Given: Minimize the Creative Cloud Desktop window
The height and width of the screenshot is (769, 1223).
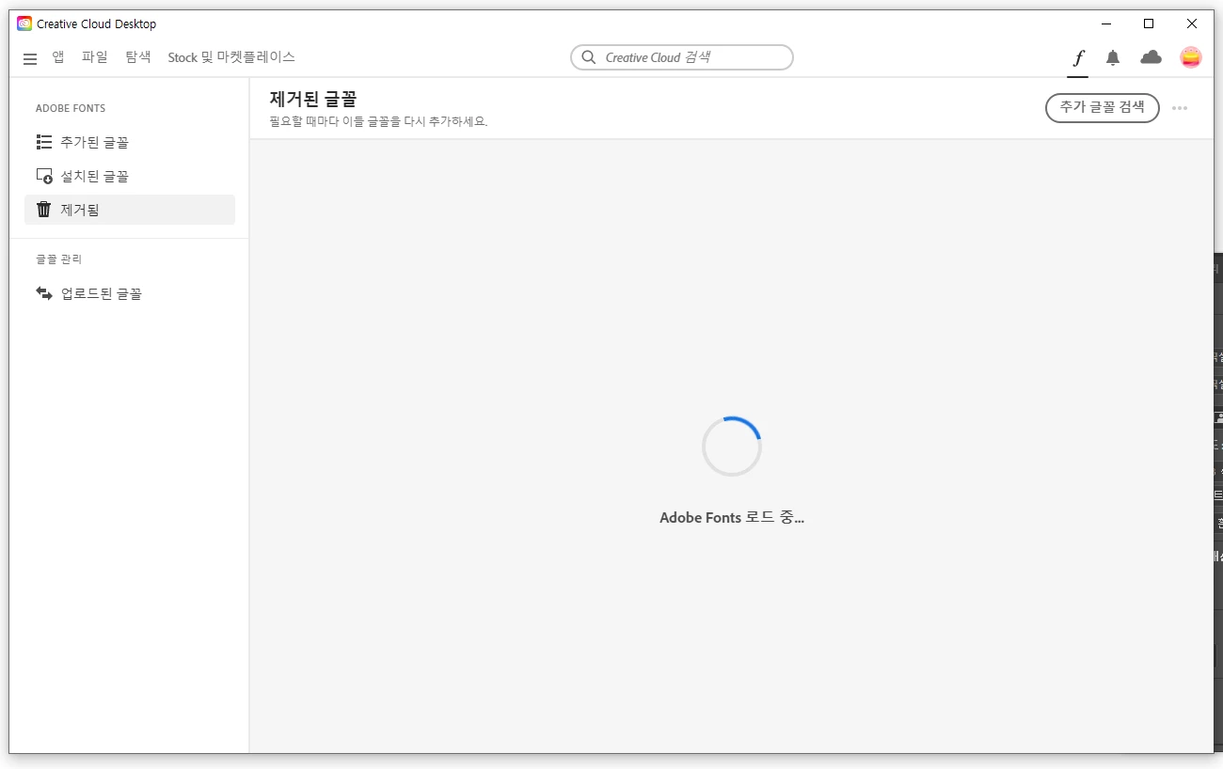Looking at the screenshot, I should coord(1106,24).
